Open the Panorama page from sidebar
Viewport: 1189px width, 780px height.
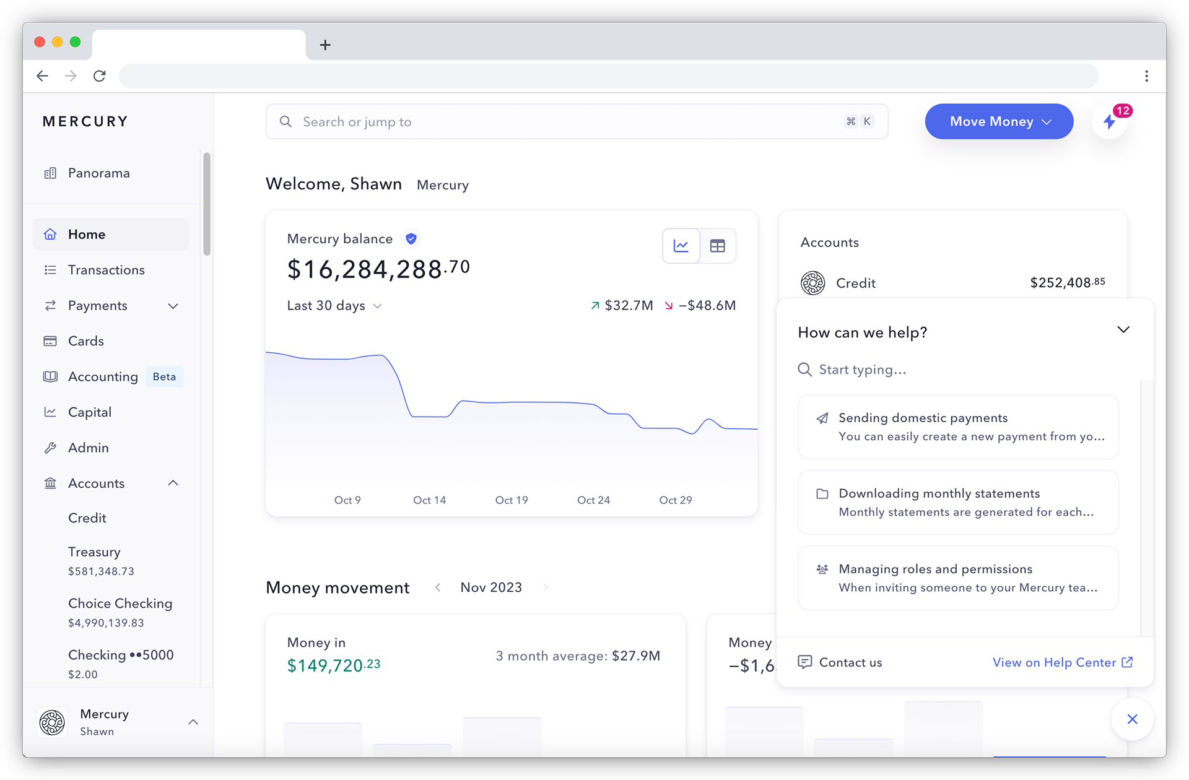click(x=98, y=173)
